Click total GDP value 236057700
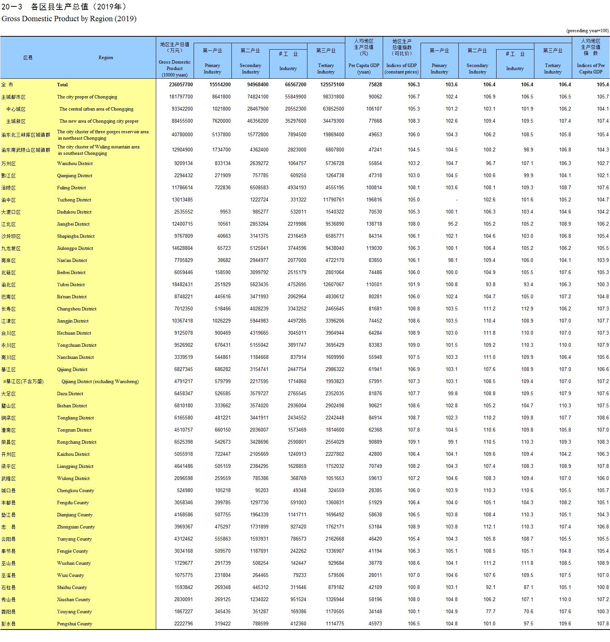The width and height of the screenshot is (610, 642). pos(181,85)
